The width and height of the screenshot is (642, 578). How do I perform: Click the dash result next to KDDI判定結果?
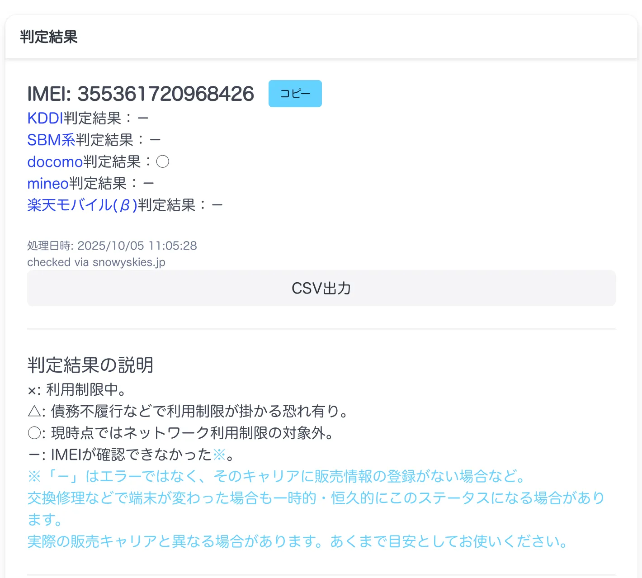143,118
